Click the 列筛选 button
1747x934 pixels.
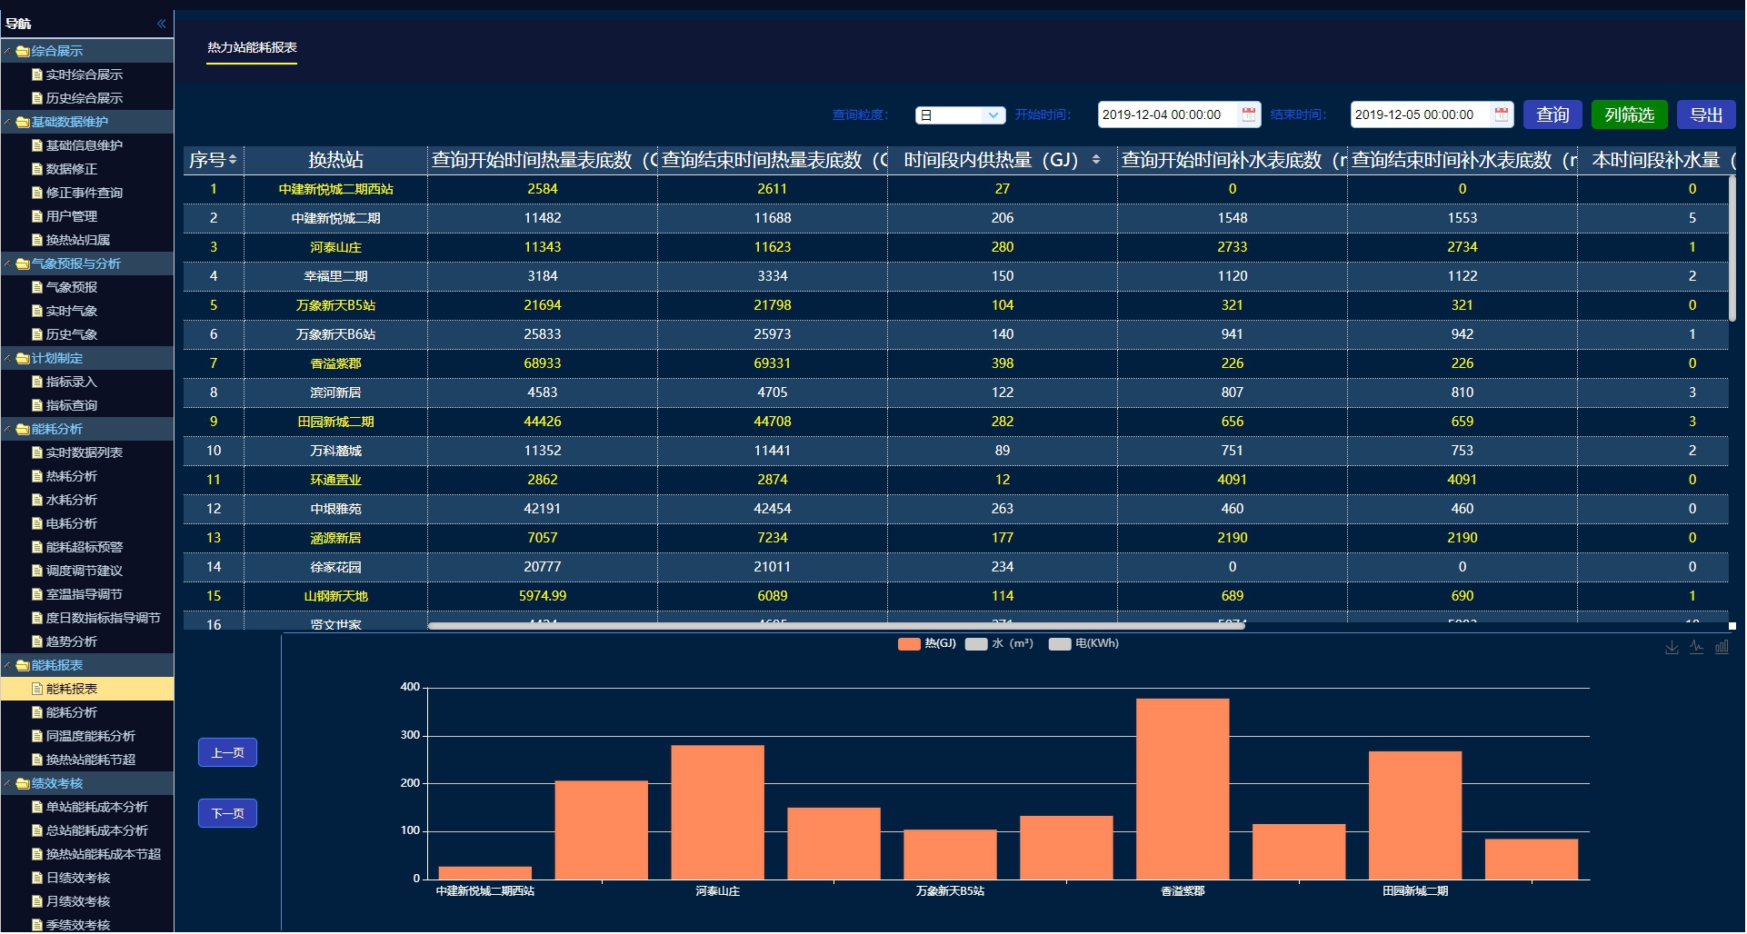tap(1631, 115)
